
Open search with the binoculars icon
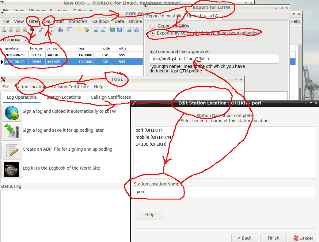click(x=32, y=30)
